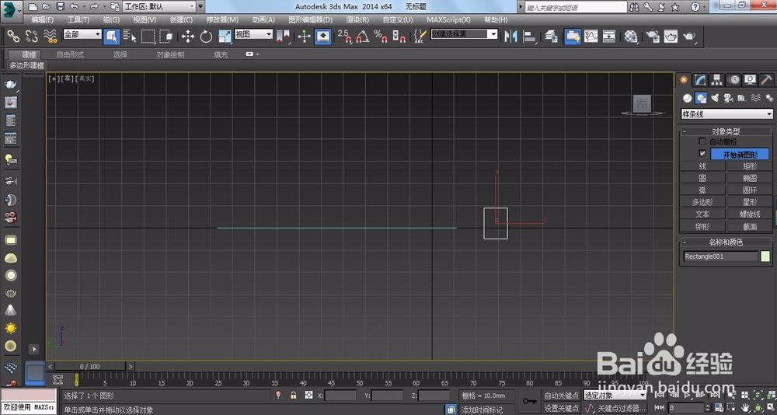
Task: Activate the Select Object tool
Action: pos(111,37)
